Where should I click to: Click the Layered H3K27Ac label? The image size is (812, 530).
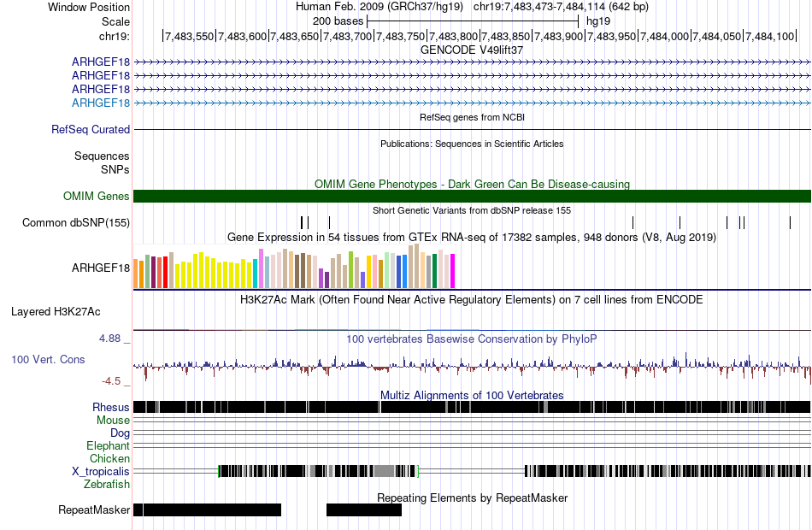coord(56,312)
